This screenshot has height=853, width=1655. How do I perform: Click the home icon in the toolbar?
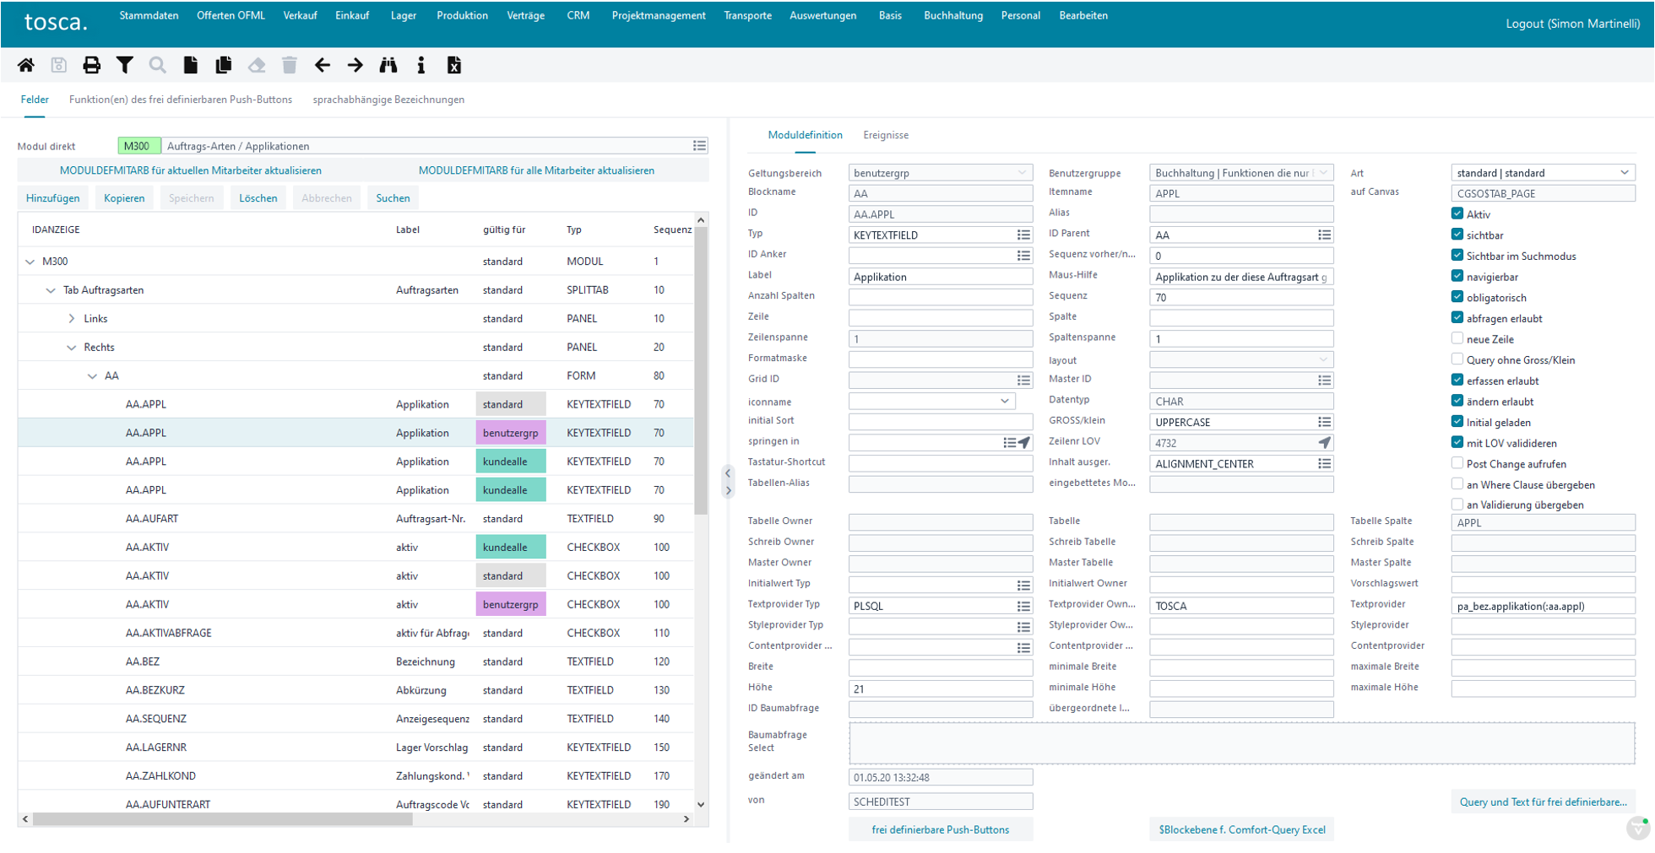[x=26, y=65]
